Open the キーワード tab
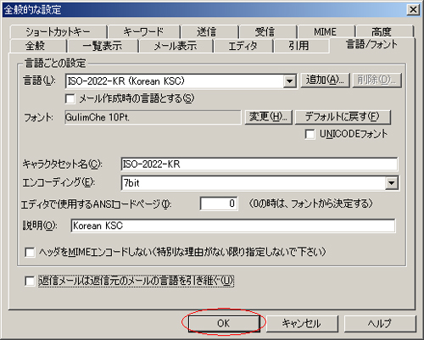 point(144,31)
